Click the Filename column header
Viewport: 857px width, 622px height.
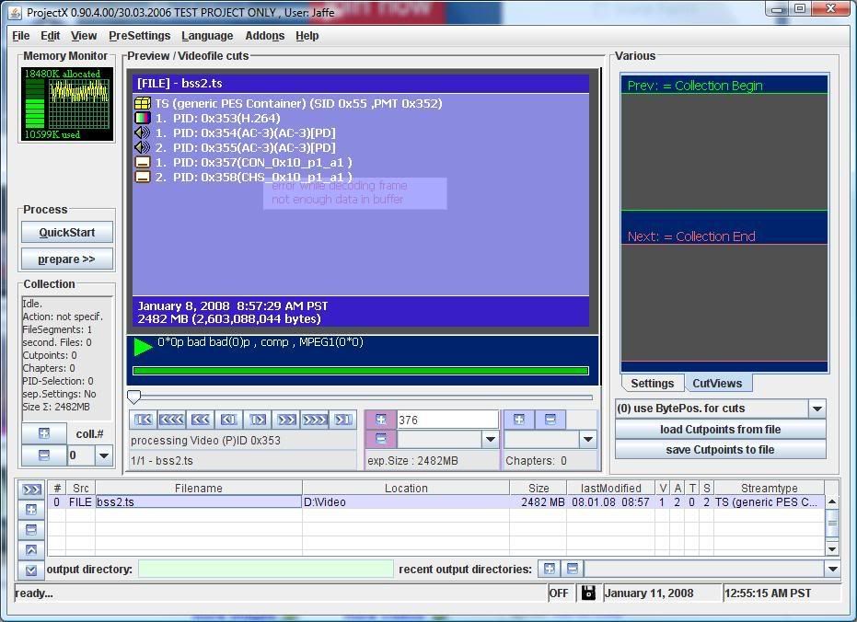click(199, 489)
